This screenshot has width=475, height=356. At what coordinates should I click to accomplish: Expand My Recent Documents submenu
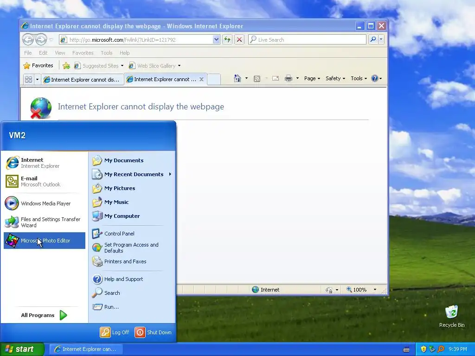[x=132, y=174]
